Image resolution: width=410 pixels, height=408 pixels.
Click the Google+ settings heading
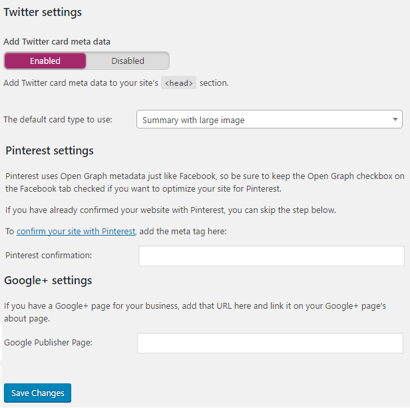coord(48,280)
